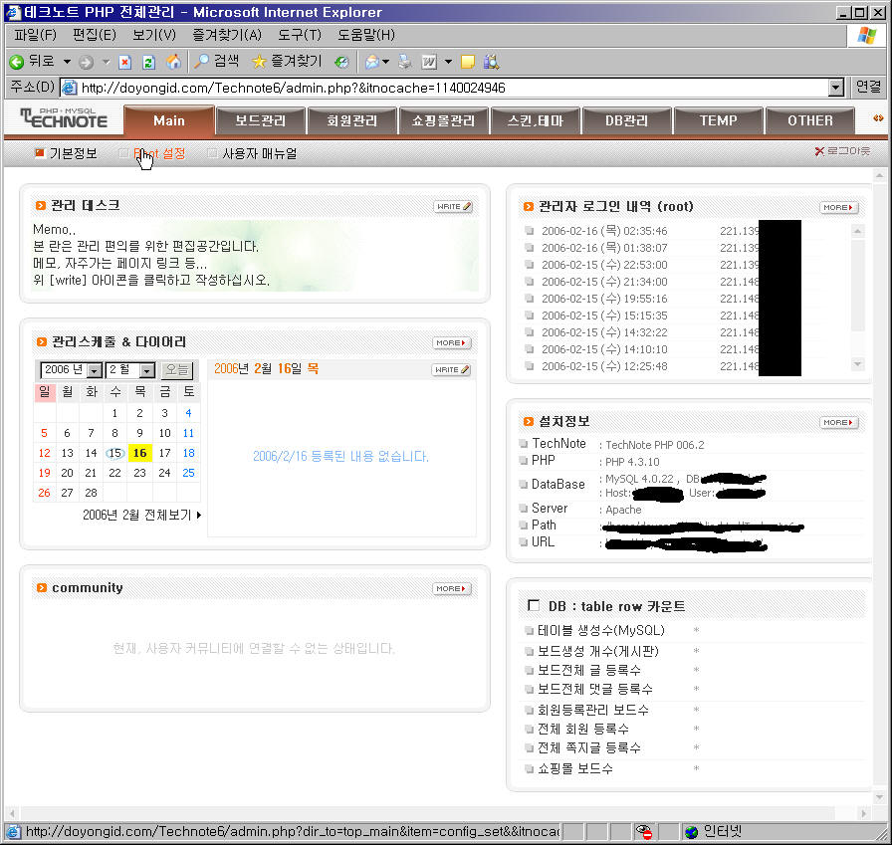This screenshot has height=845, width=892.
Task: Click the Refresh page icon
Action: [x=149, y=62]
